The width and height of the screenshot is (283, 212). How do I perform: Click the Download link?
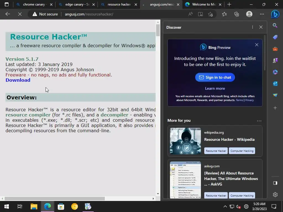[x=18, y=80]
